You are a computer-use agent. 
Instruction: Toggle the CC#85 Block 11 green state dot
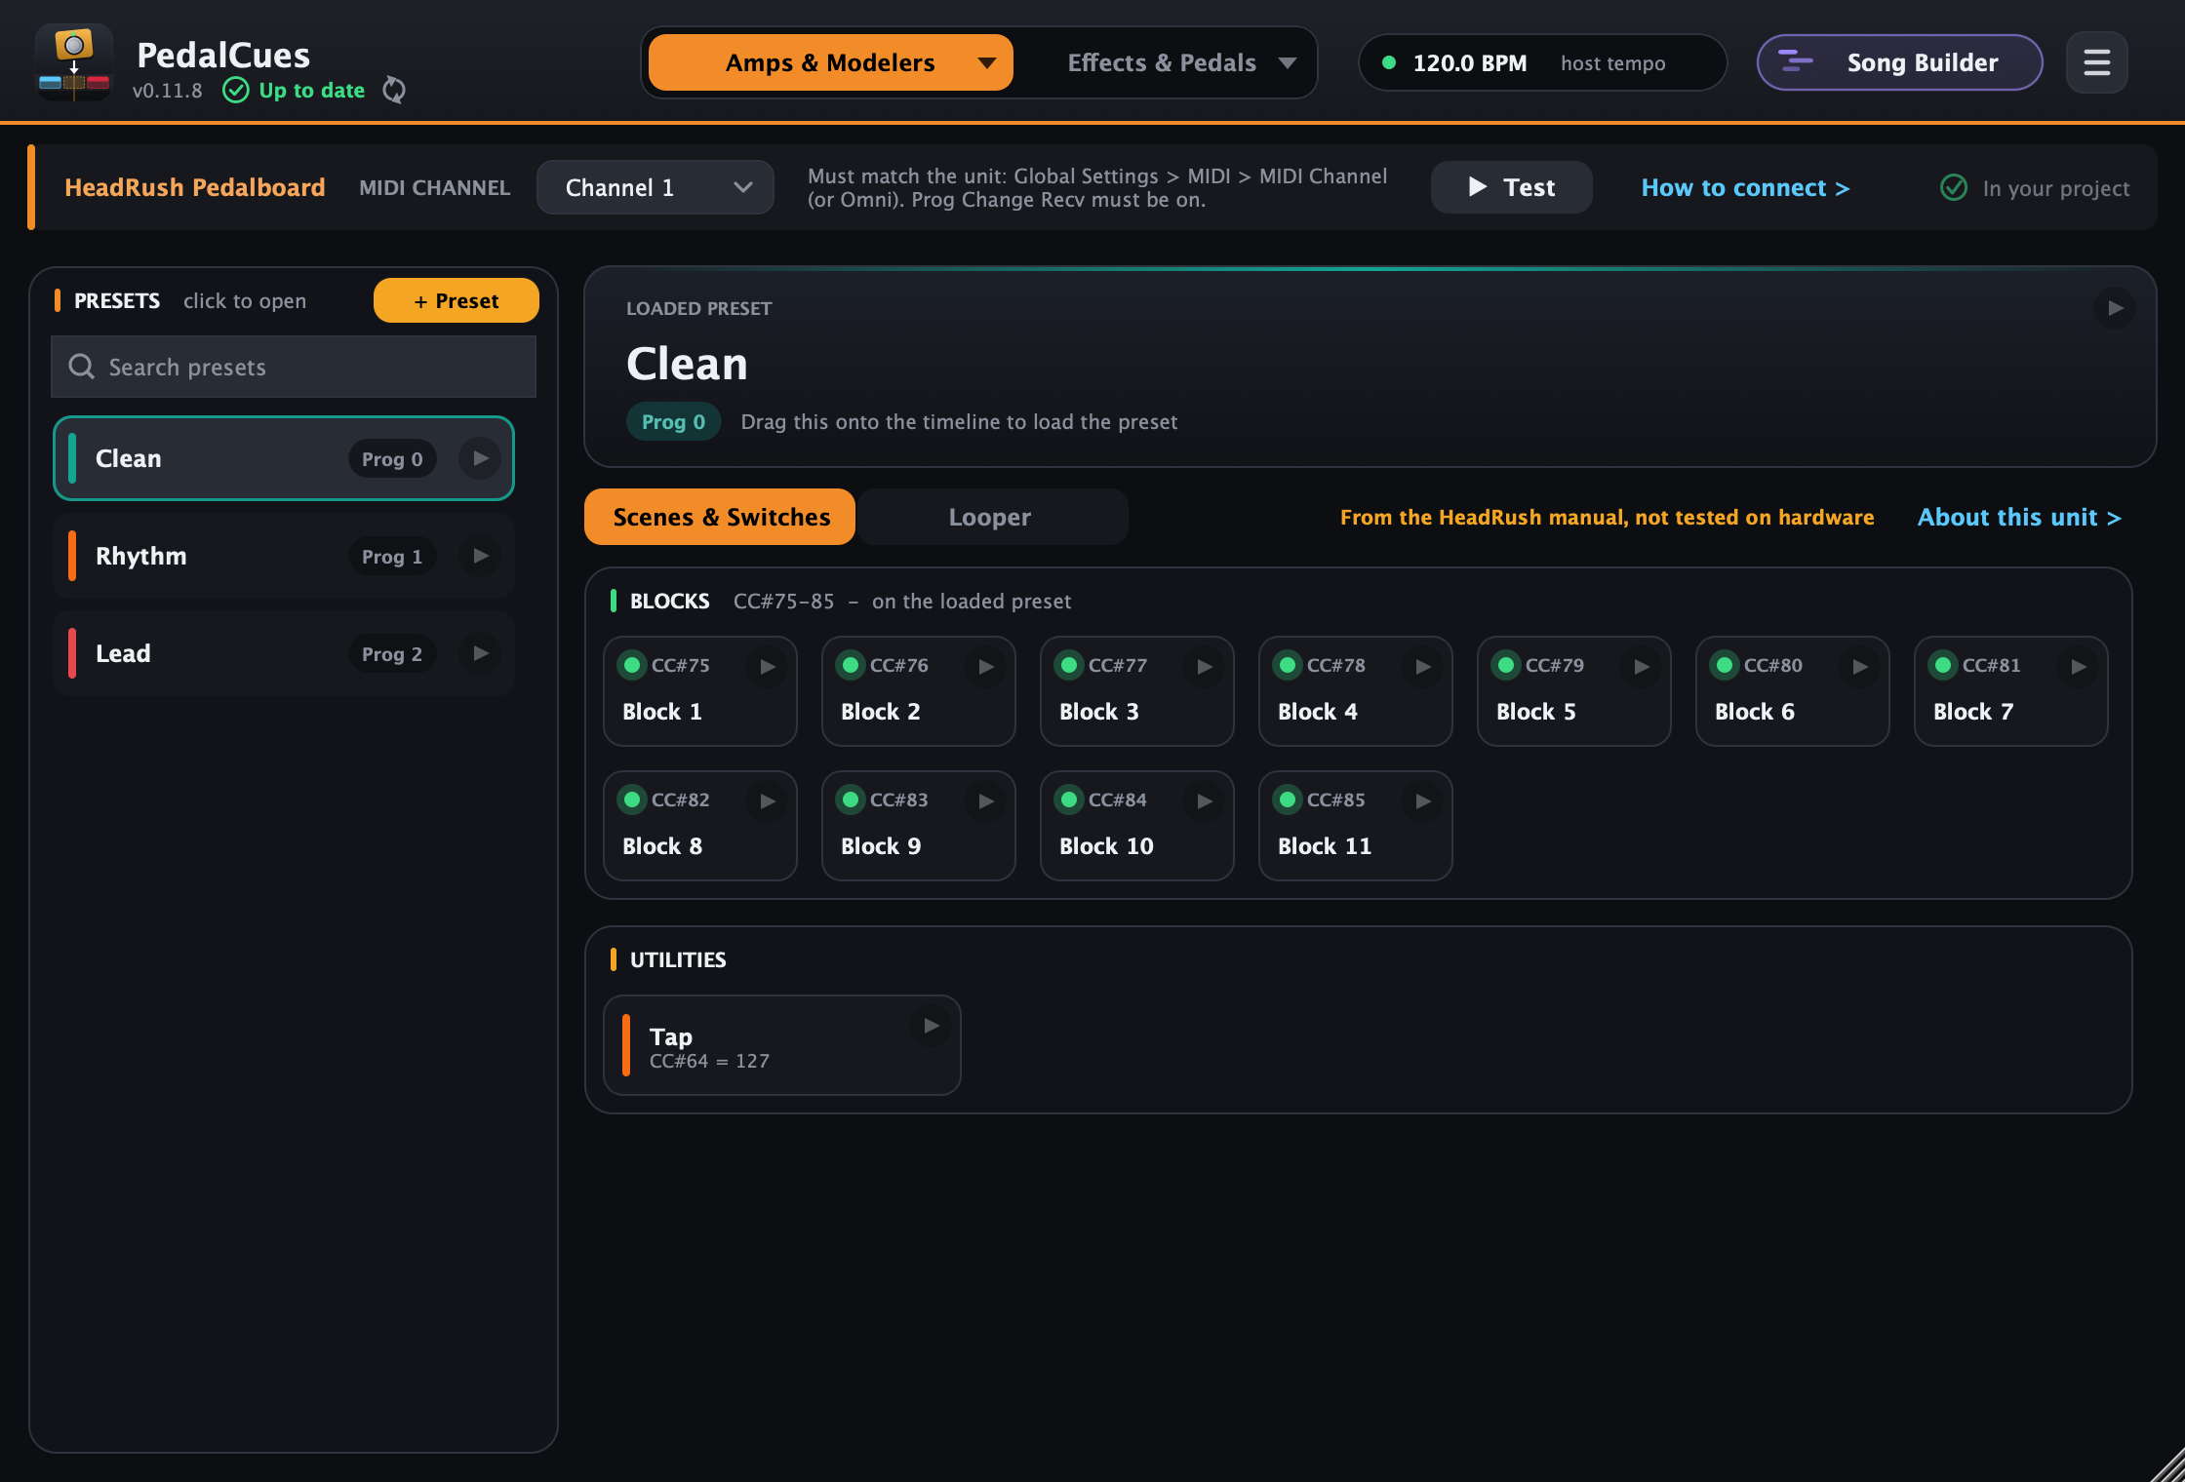[1288, 799]
